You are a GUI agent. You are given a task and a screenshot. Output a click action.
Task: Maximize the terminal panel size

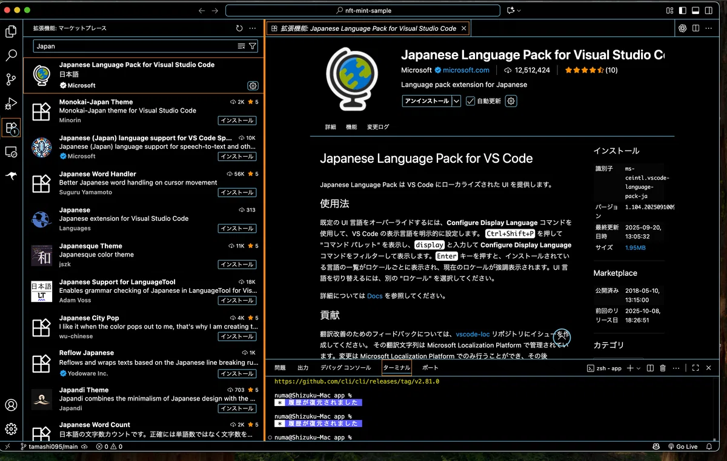[695, 368]
